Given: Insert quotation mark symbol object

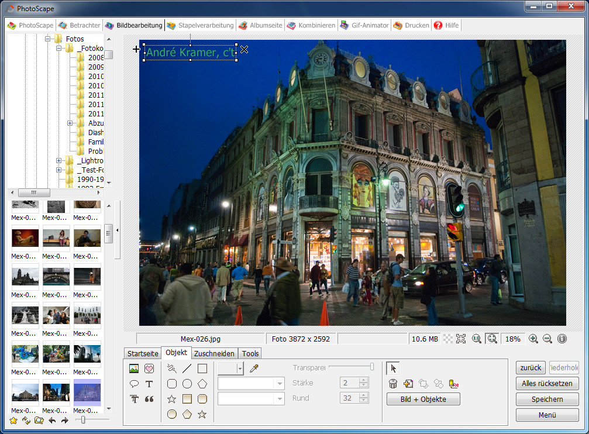Looking at the screenshot, I should pyautogui.click(x=149, y=399).
